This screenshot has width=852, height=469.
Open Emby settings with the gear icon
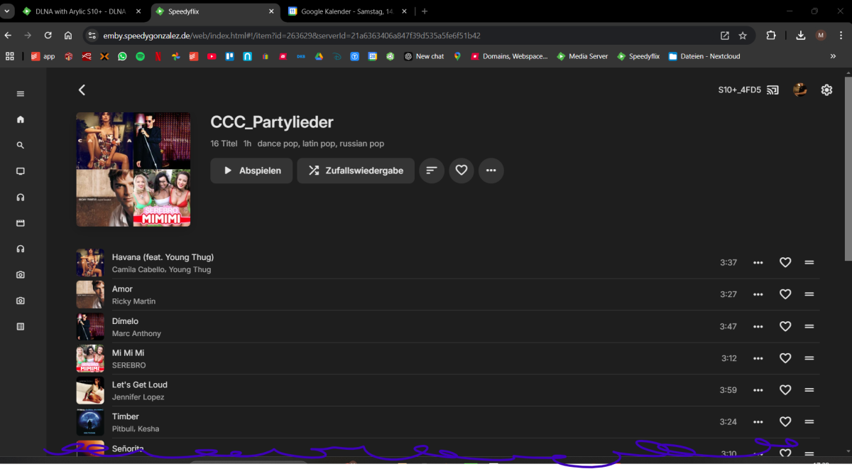[x=826, y=90]
